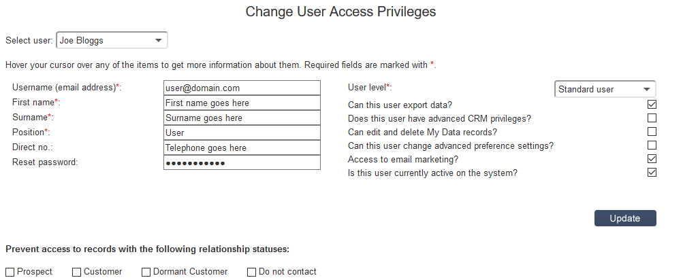Tick the advanced preference settings checkbox
This screenshot has width=683, height=280.
click(652, 145)
